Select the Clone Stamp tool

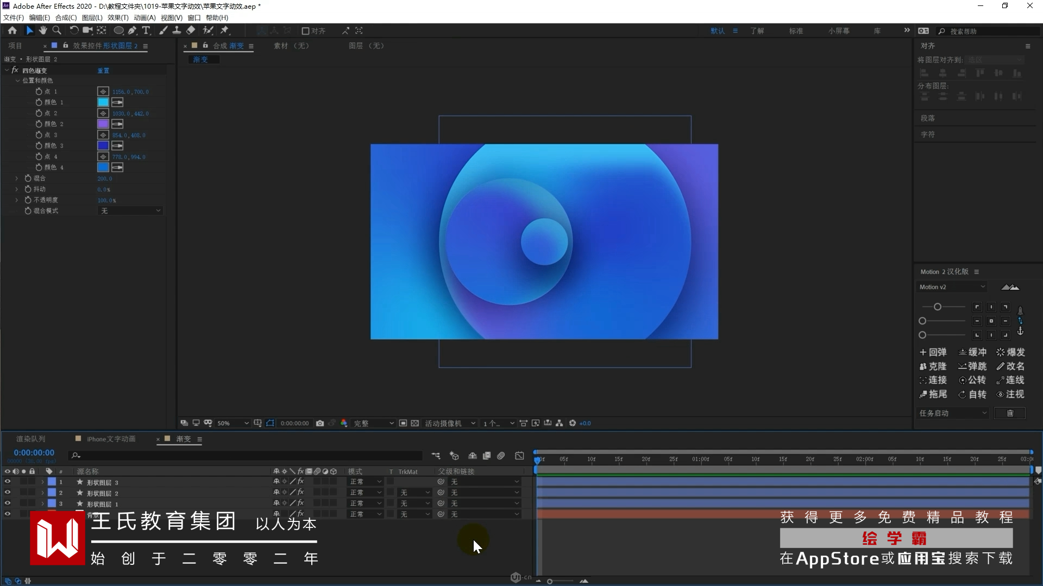[177, 30]
